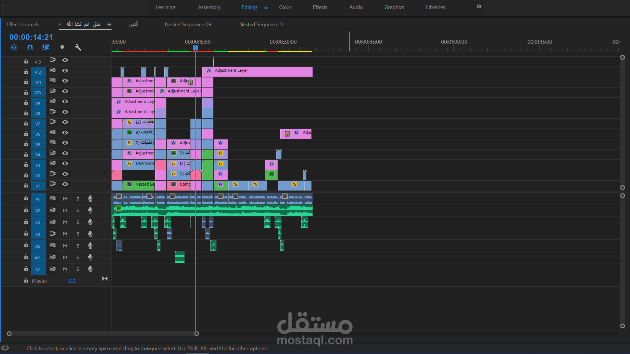The image size is (630, 354).
Task: Toggle insert sequence as nest icon
Action: (14, 47)
